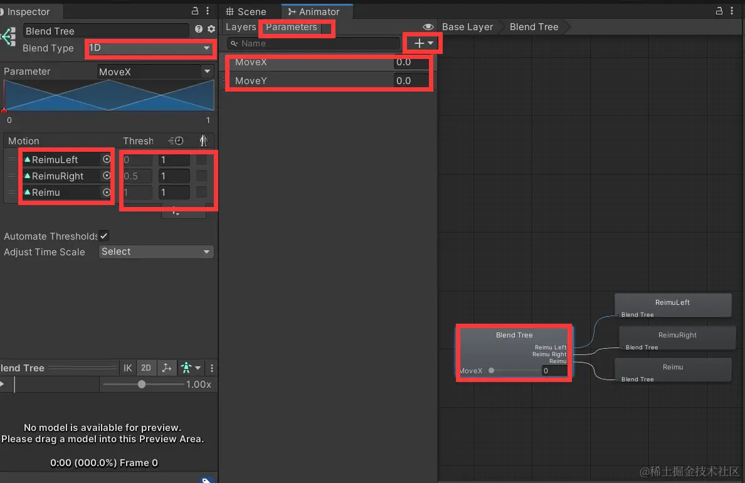Screen dimensions: 745x483
Task: Edit the Blend Tree name field
Action: [106, 31]
